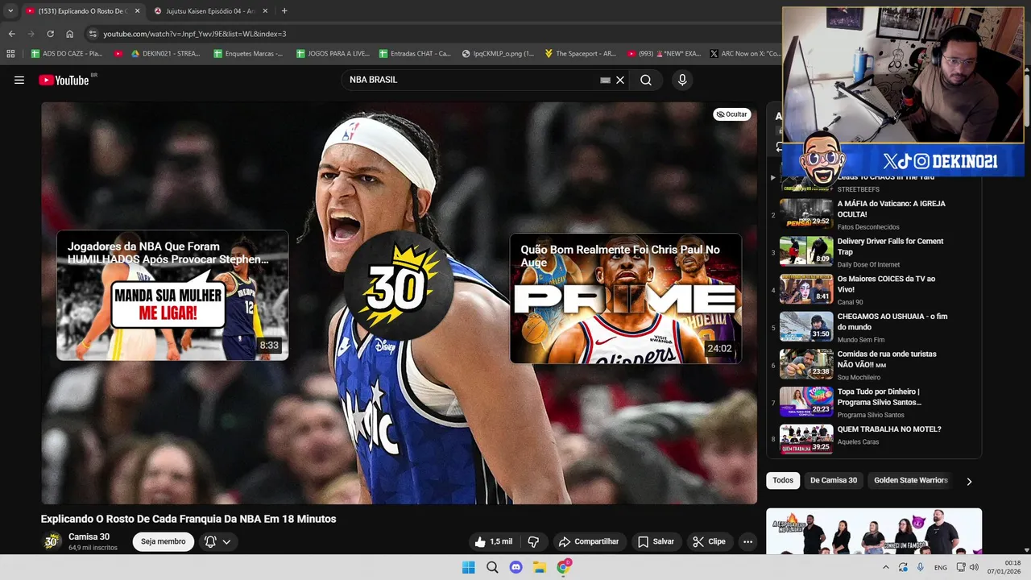
Task: Close the Jujutsu Kaisen tab
Action: (264, 11)
